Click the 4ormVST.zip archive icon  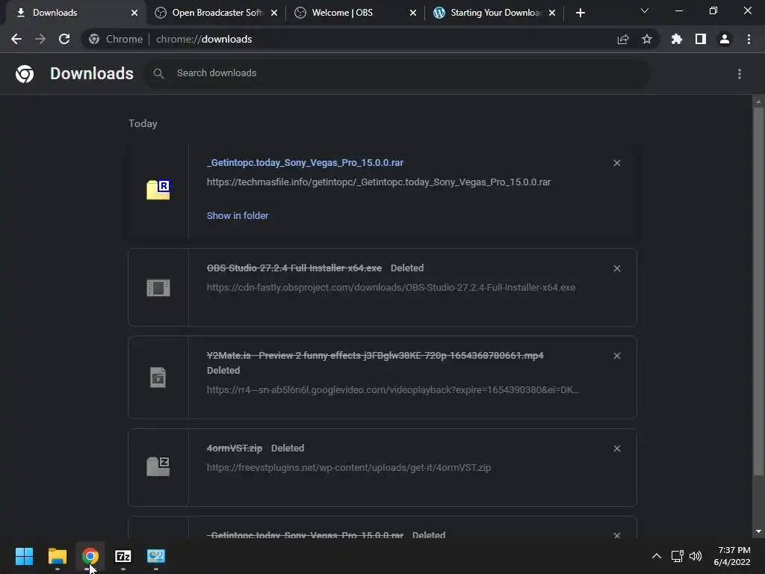point(158,466)
